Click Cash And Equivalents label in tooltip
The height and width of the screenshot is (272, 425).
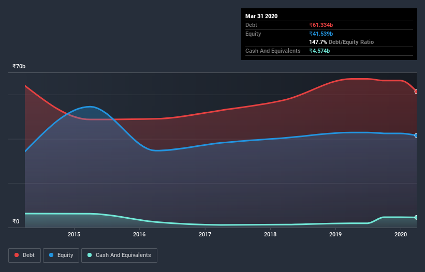pyautogui.click(x=273, y=51)
